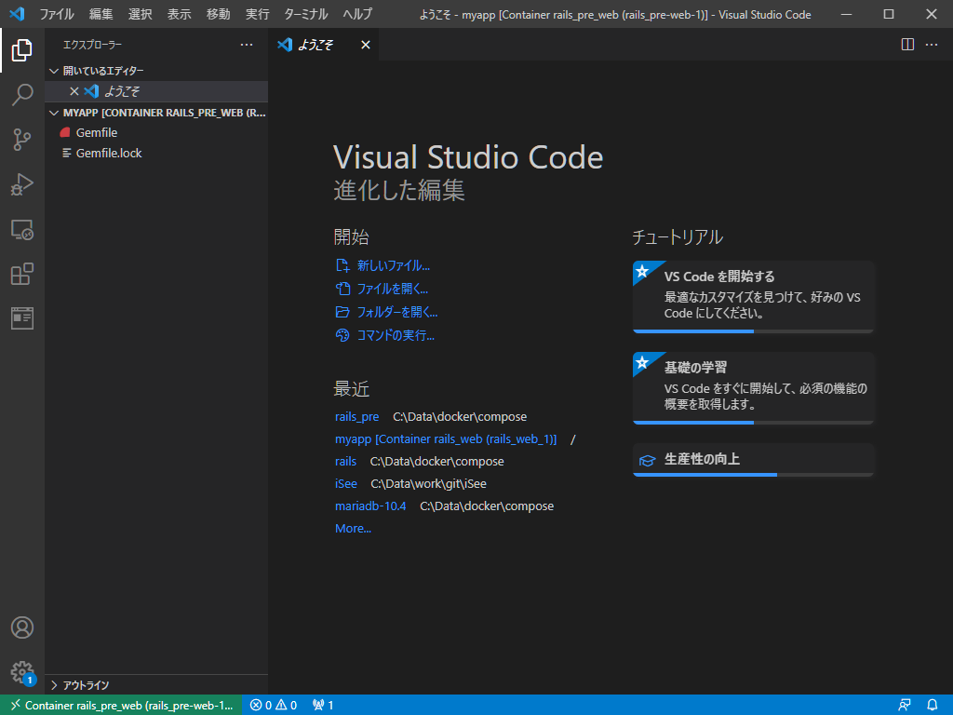953x715 pixels.
Task: Open the Accounts icon in activity bar
Action: [22, 627]
